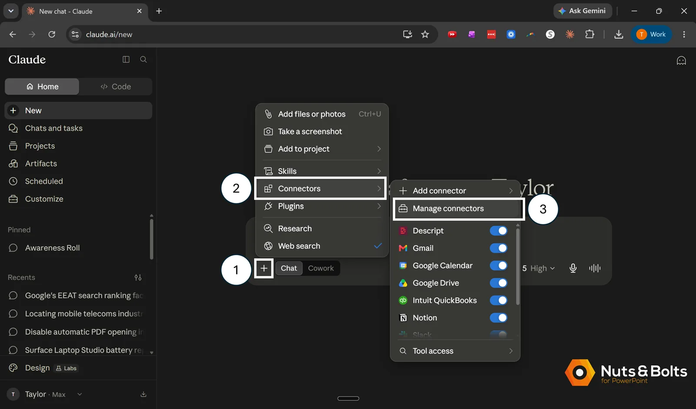This screenshot has height=409, width=696.
Task: Click the Ask Gemini button
Action: pos(582,11)
